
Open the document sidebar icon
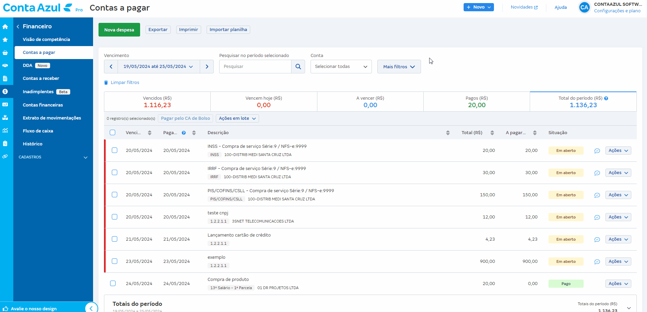coord(5,79)
